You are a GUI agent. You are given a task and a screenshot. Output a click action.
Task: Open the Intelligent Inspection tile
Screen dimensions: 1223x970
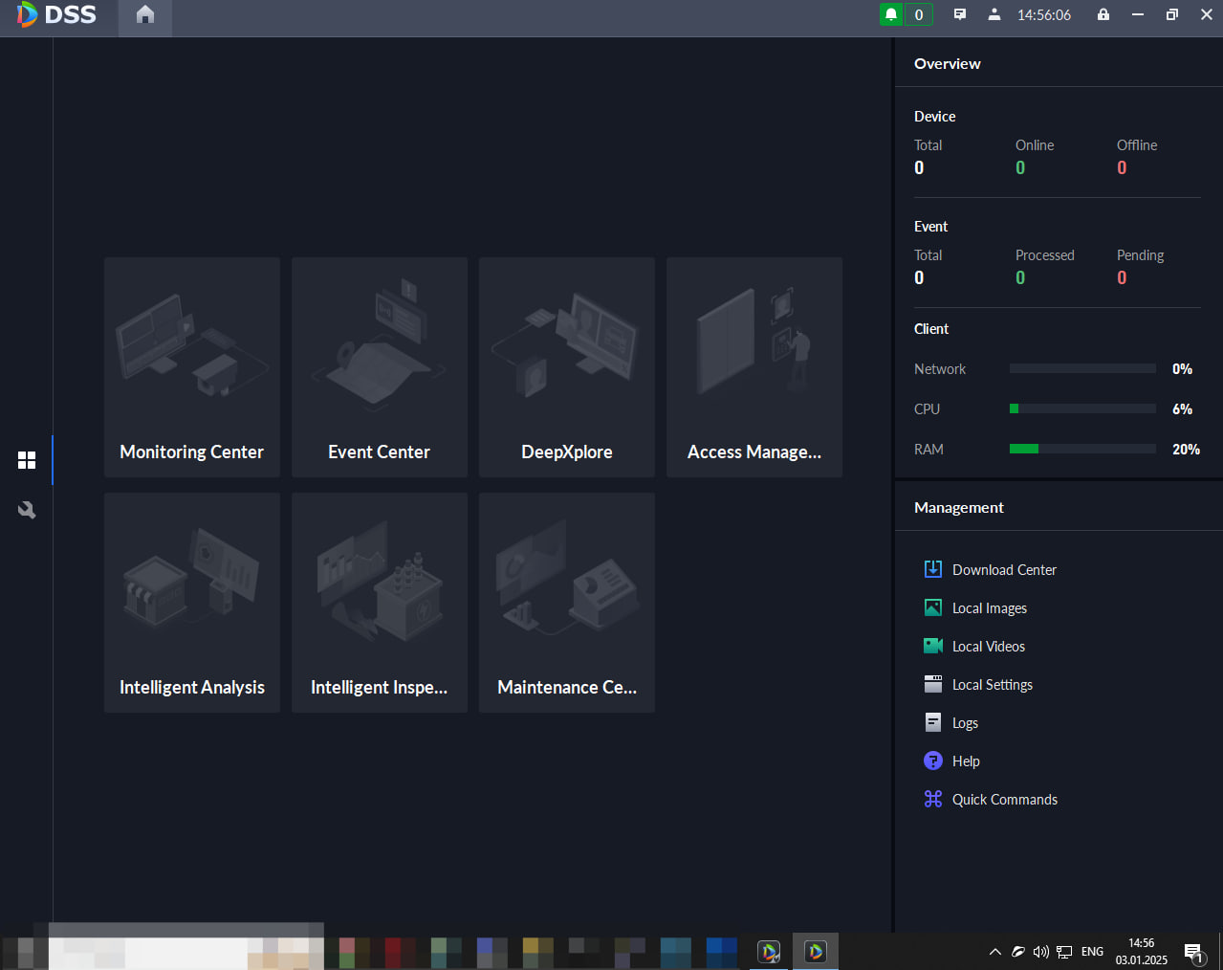(380, 603)
